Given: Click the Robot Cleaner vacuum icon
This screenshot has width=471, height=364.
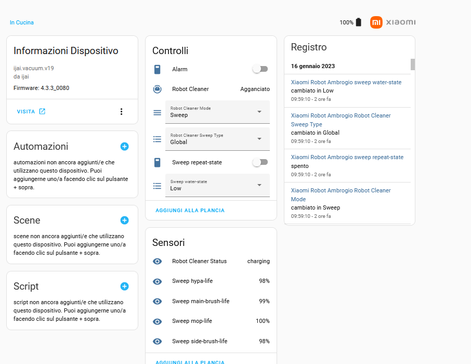Looking at the screenshot, I should coord(157,89).
